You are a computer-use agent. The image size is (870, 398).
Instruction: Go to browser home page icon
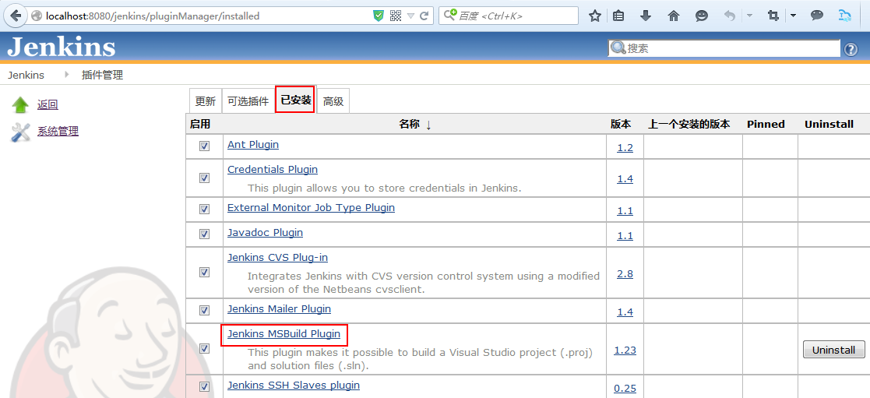(674, 16)
